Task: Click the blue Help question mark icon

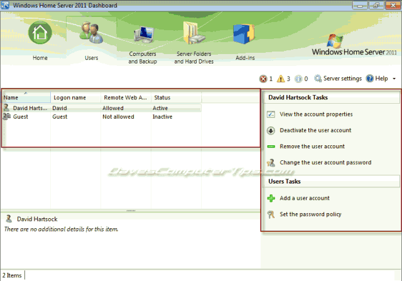Action: click(369, 79)
